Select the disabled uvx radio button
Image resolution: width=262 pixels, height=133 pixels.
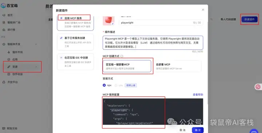116,85
